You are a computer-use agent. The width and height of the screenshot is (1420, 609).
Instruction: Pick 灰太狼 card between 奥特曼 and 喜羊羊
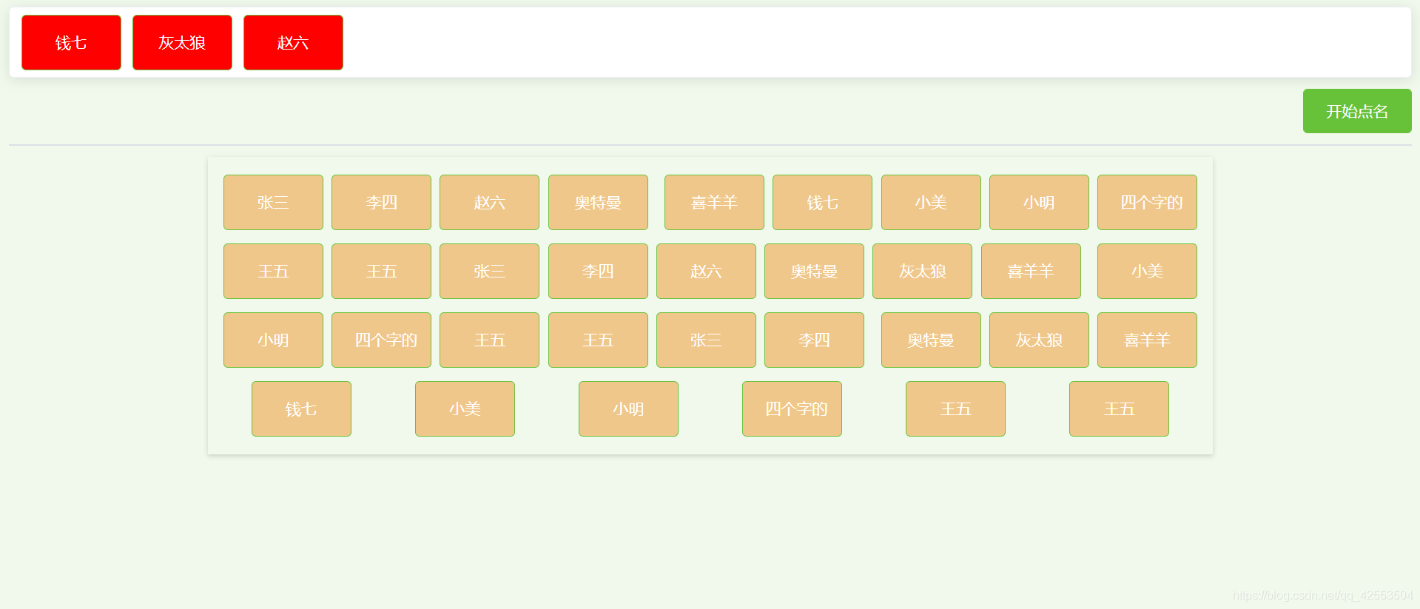[x=922, y=271]
